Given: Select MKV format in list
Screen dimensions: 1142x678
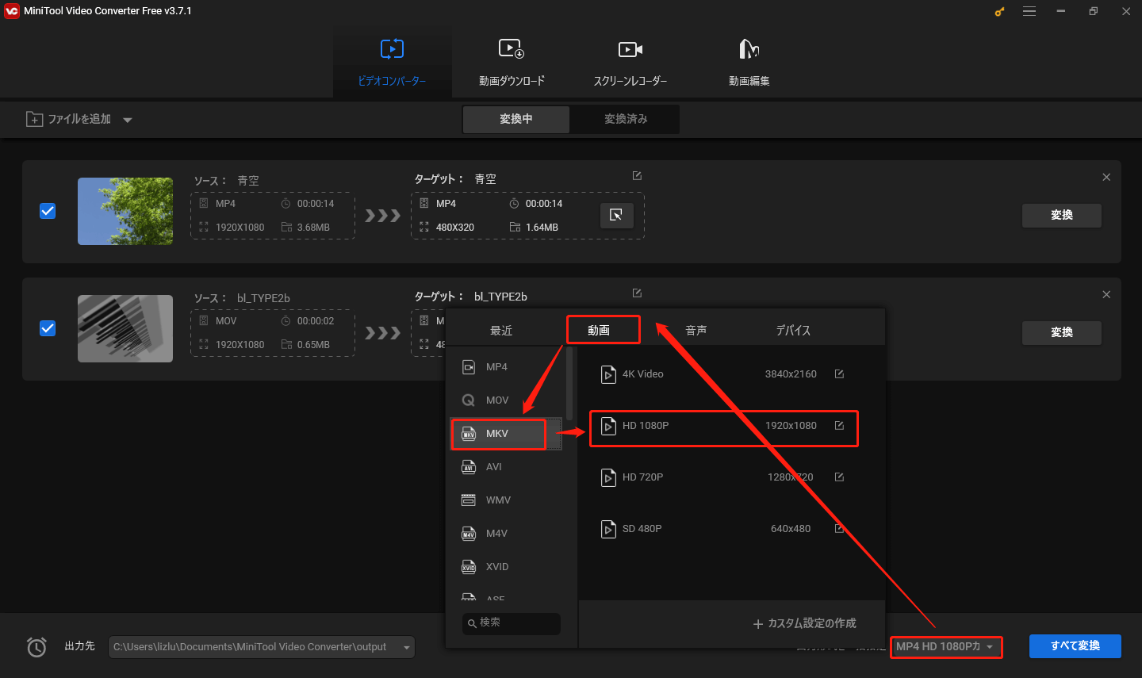Looking at the screenshot, I should 508,434.
